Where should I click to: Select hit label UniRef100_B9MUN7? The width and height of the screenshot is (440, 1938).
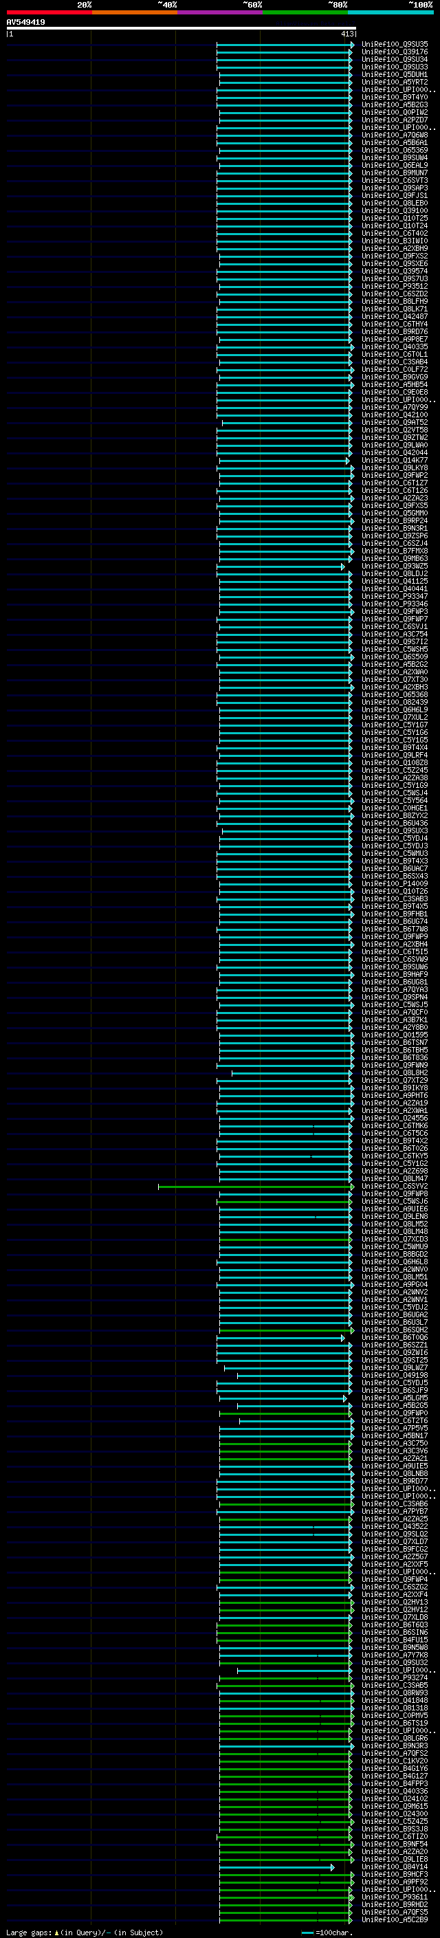[395, 173]
